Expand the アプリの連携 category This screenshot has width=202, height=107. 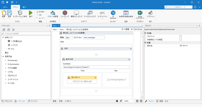6,68
